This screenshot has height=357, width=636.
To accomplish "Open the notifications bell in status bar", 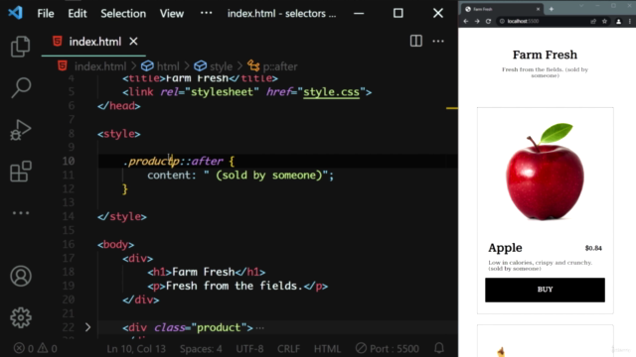I will click(439, 348).
